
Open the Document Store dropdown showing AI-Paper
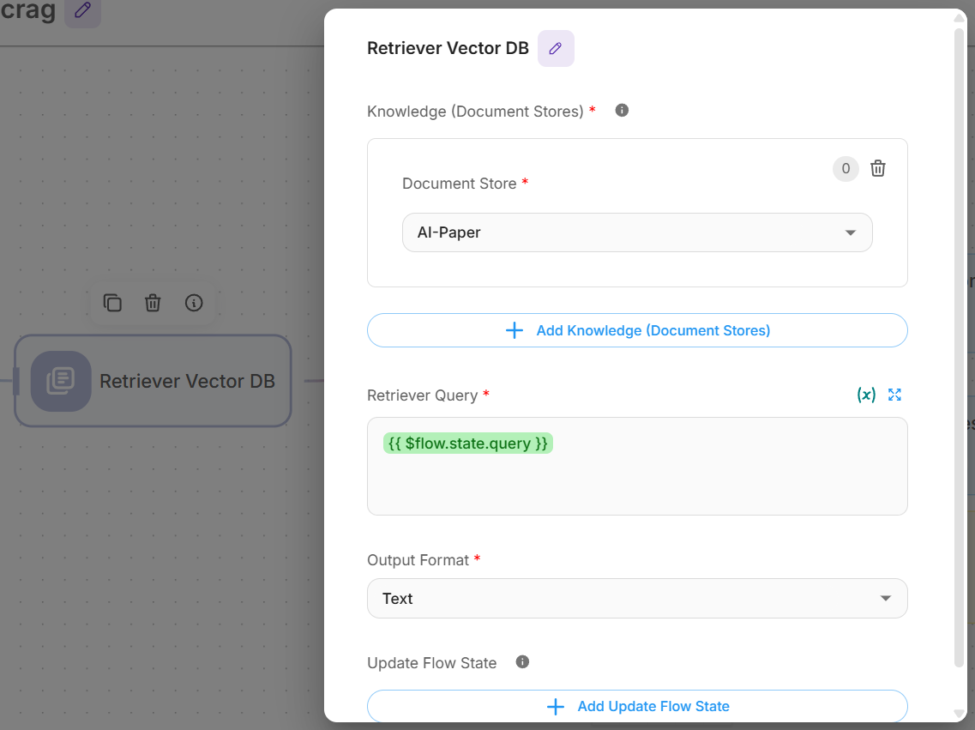click(636, 232)
